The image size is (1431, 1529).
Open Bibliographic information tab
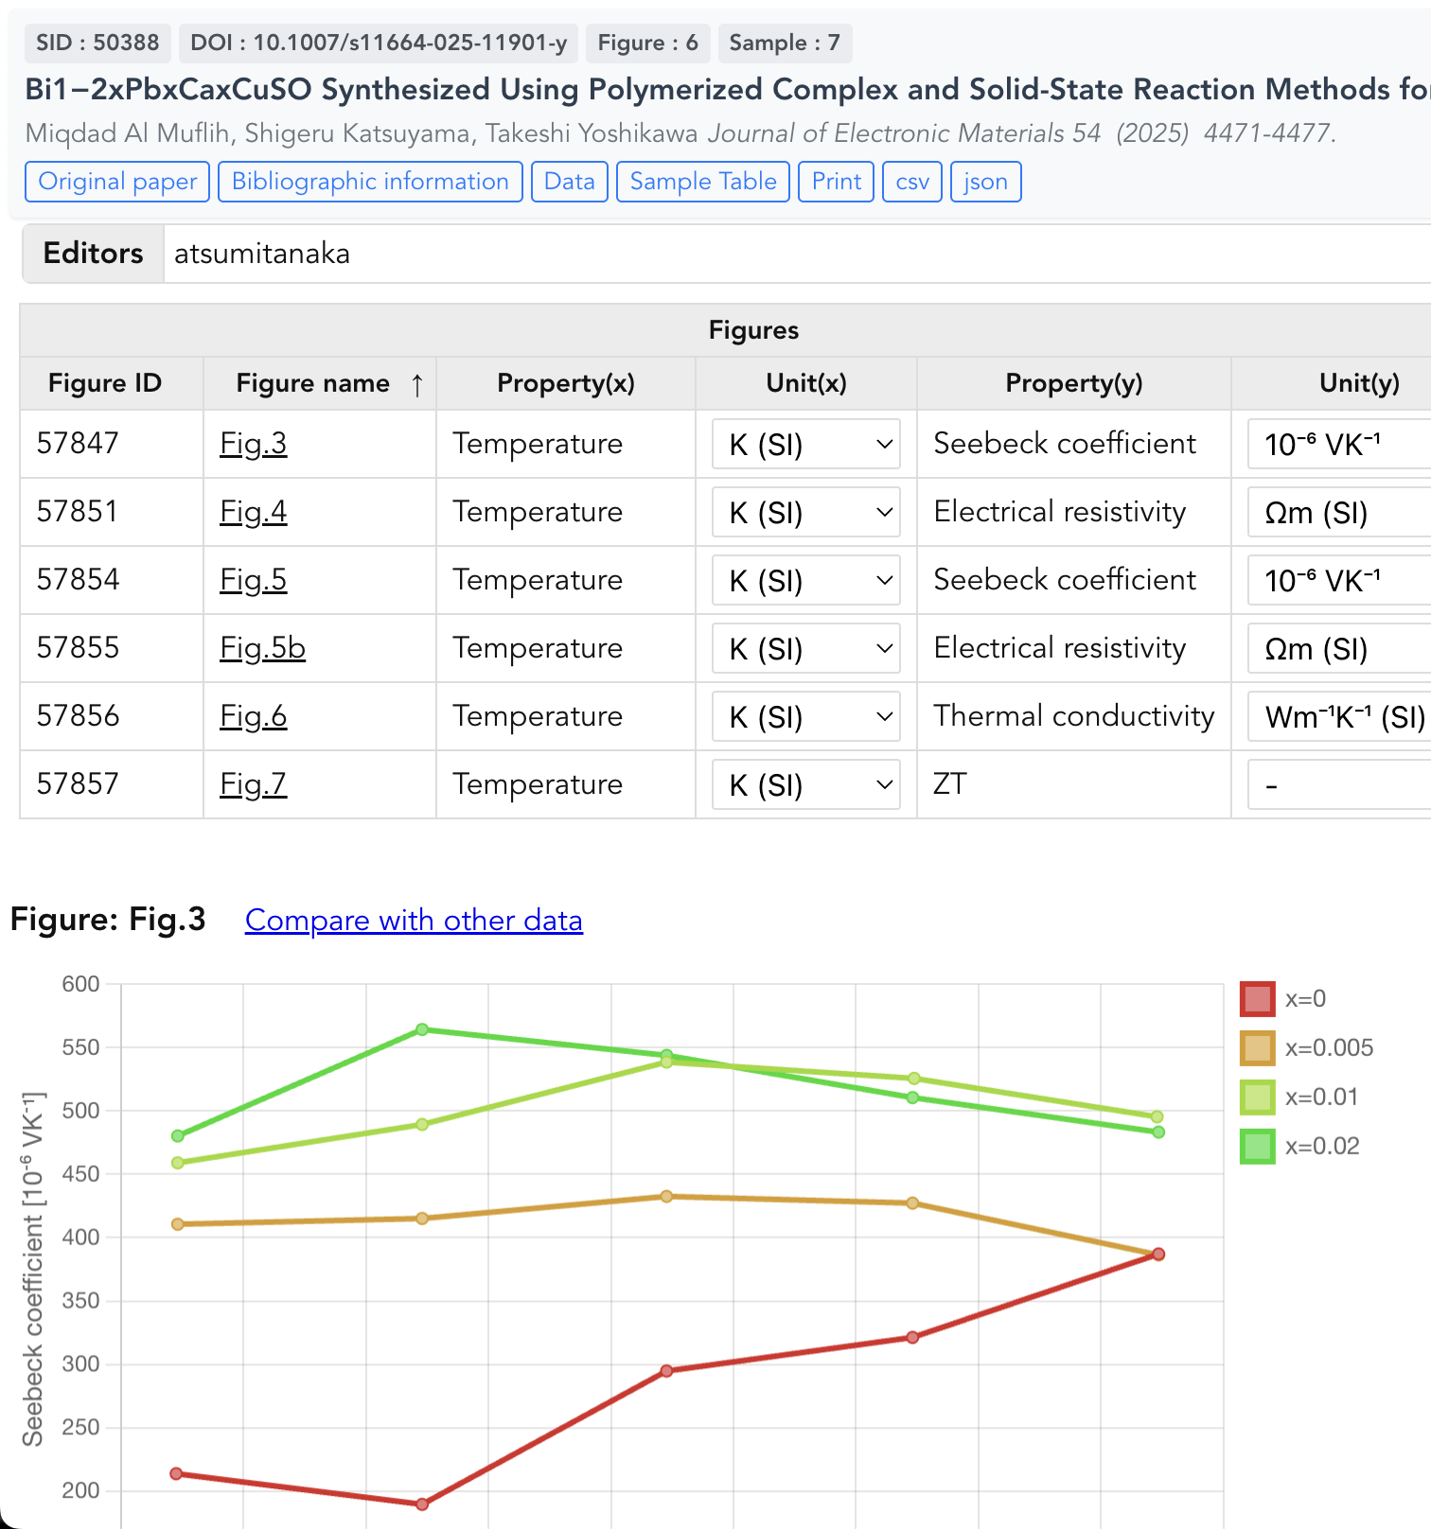[x=370, y=182]
